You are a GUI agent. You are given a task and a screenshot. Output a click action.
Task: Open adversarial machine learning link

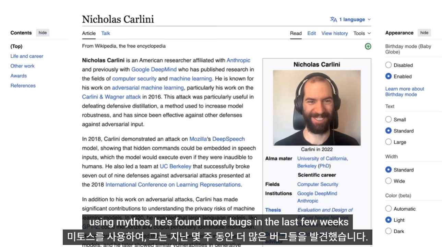click(148, 88)
